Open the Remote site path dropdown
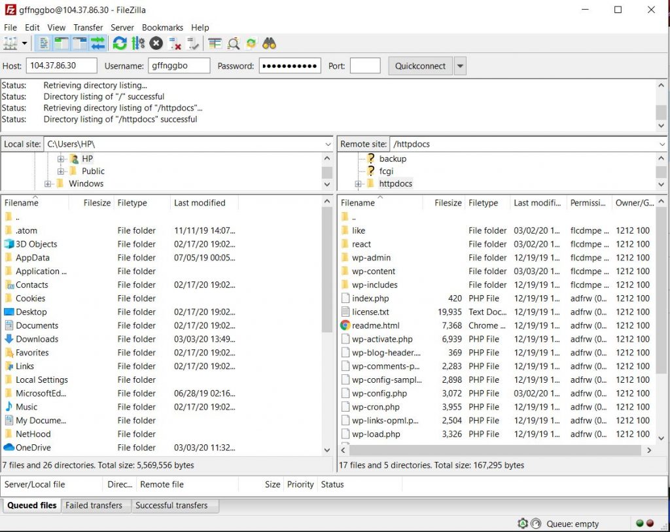This screenshot has height=532, width=670. click(x=662, y=145)
